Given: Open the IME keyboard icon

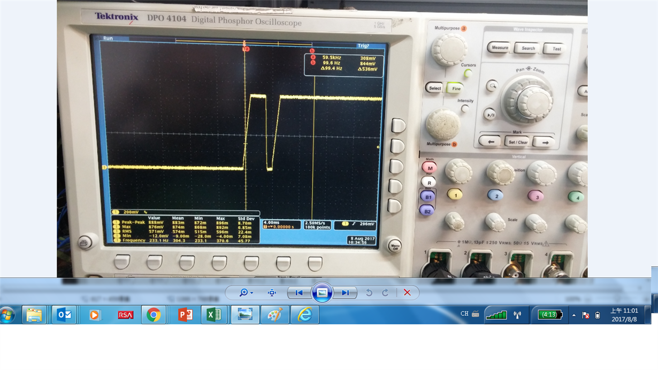Looking at the screenshot, I should [x=476, y=314].
